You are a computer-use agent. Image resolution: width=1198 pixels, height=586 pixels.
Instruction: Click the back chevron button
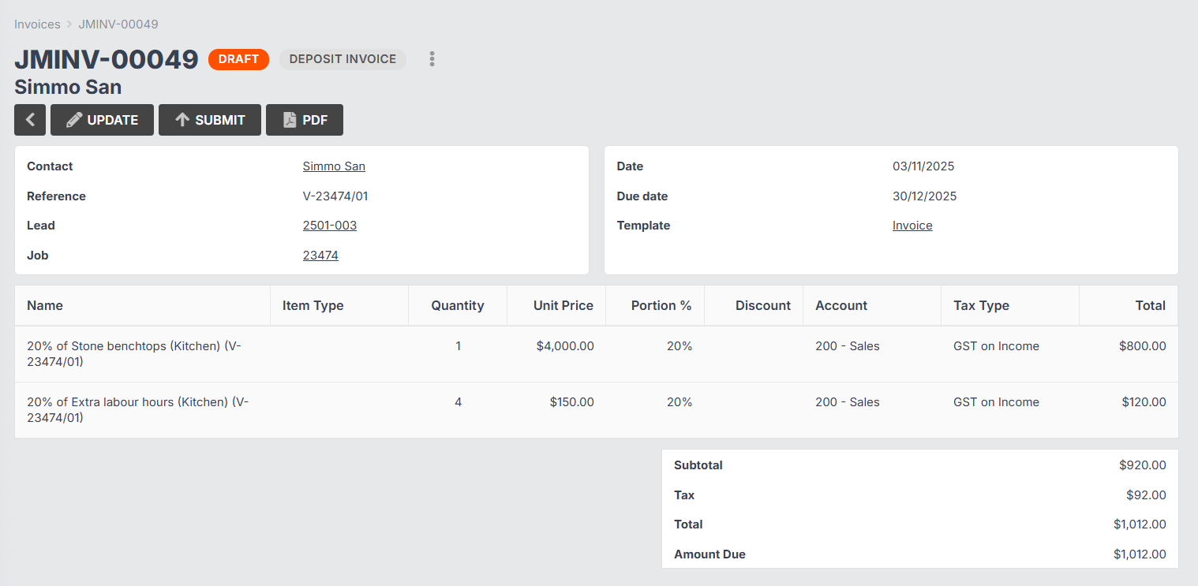tap(30, 120)
